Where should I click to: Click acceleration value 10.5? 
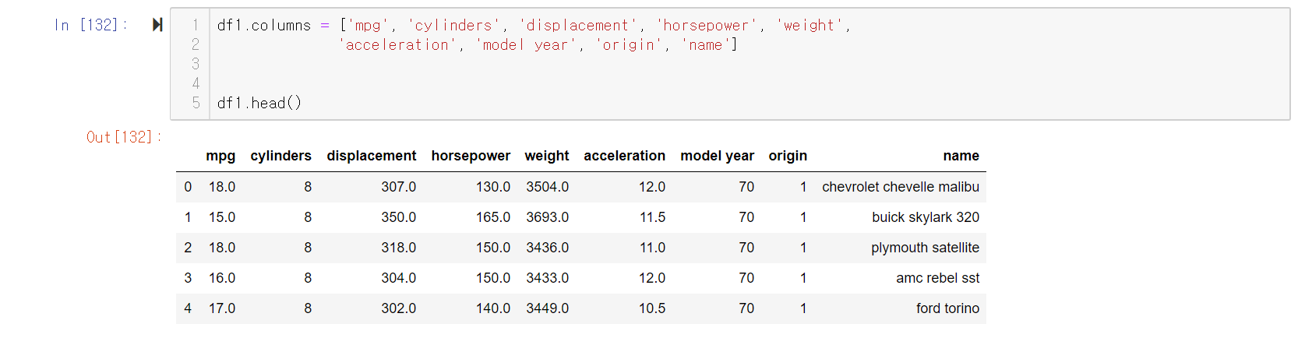tap(652, 308)
